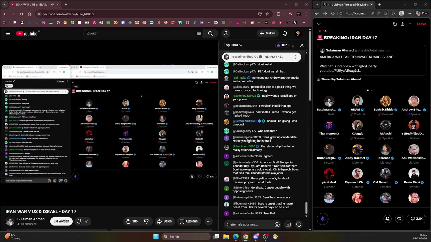Reload the YouTube page

(x=21, y=14)
